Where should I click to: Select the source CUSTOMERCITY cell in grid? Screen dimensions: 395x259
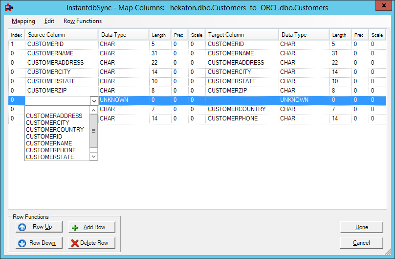62,72
